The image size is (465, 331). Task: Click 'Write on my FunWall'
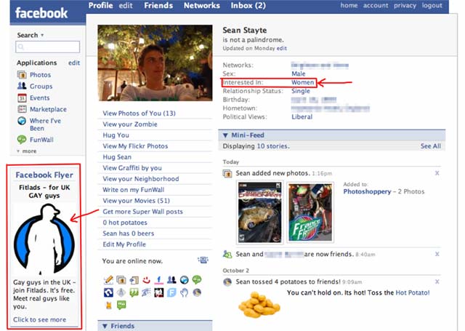pyautogui.click(x=134, y=190)
